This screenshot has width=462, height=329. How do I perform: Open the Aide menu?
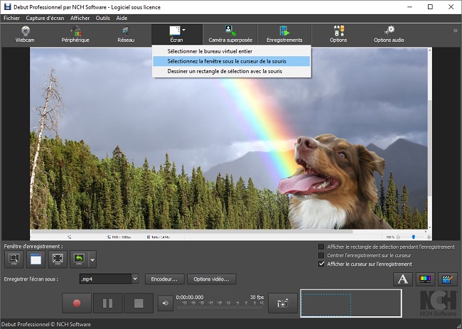click(122, 18)
